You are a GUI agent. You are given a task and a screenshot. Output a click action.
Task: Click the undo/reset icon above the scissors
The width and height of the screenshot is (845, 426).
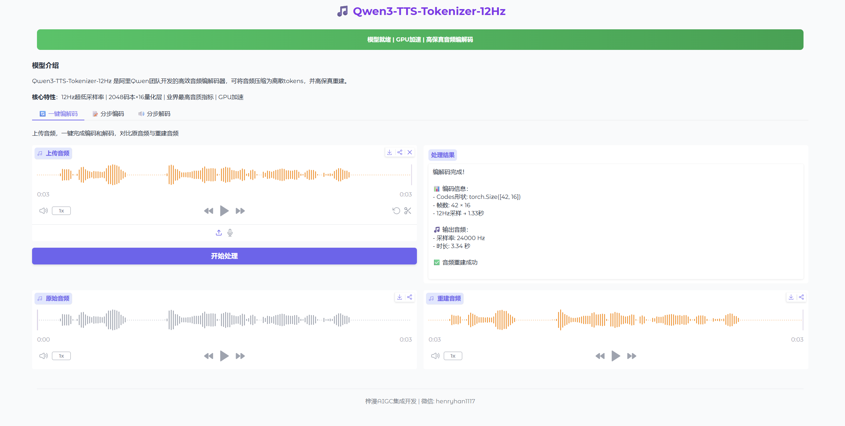396,211
